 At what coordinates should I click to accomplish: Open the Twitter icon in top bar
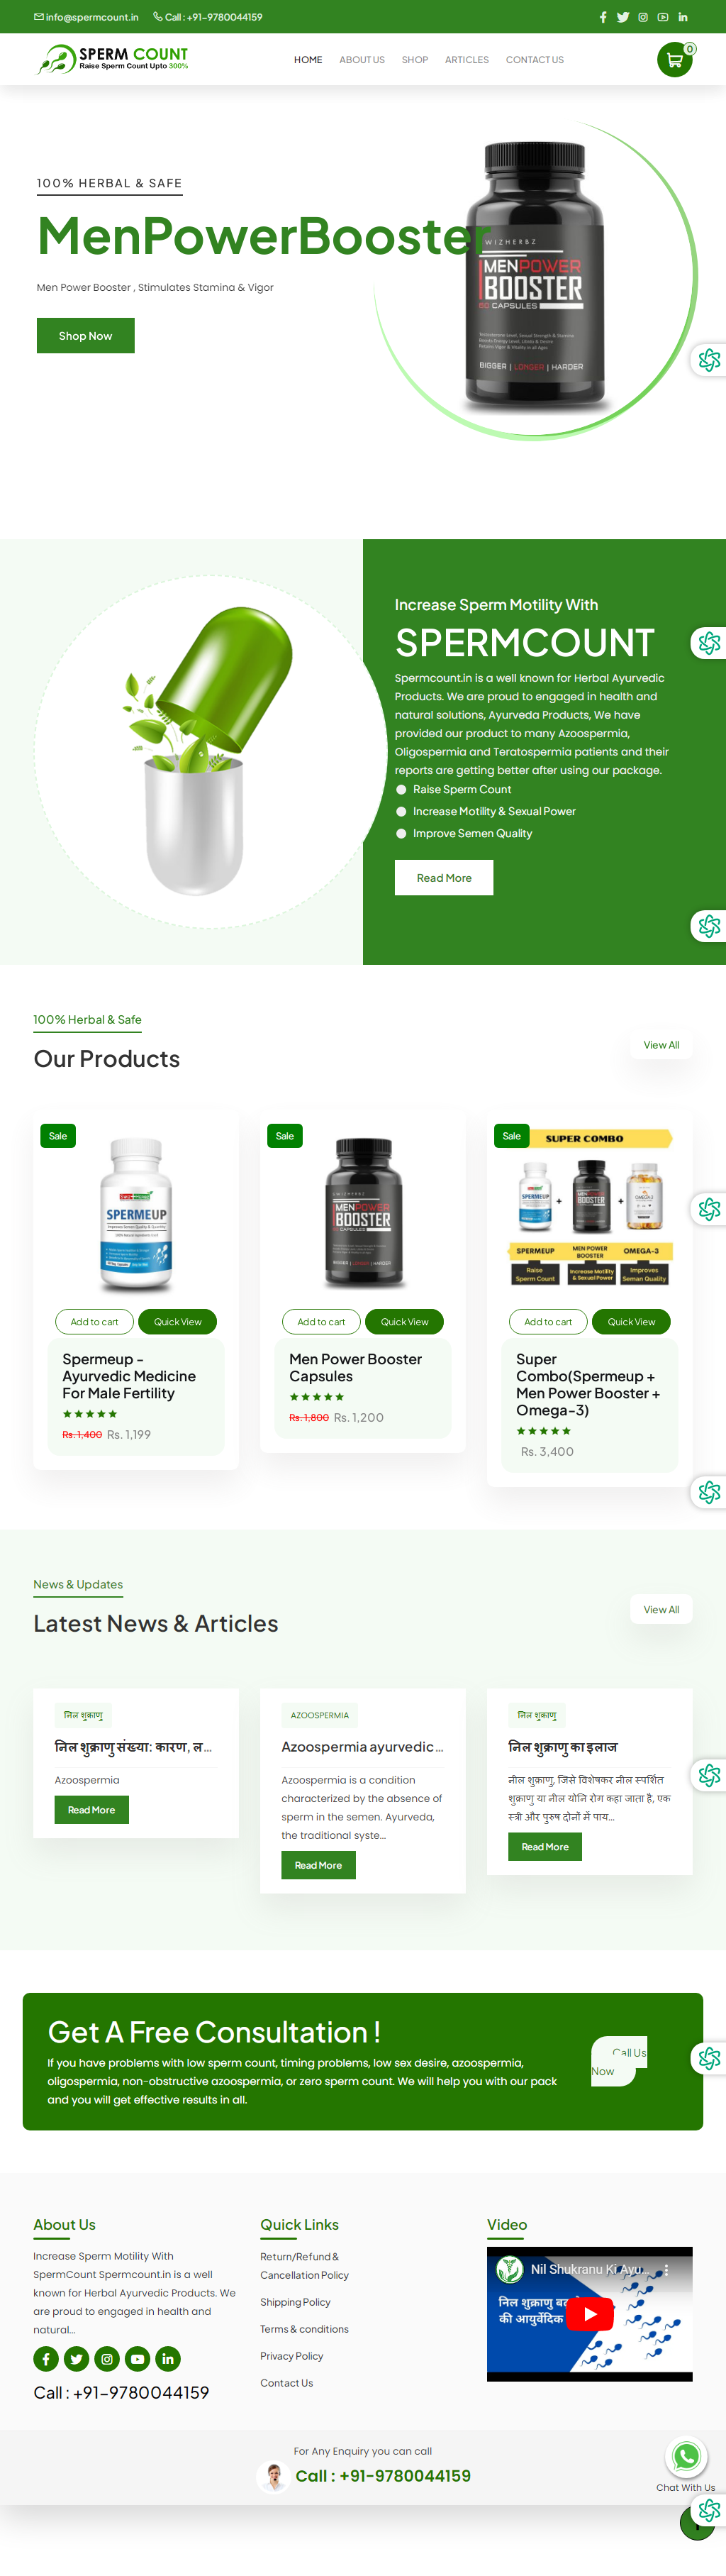[x=623, y=17]
